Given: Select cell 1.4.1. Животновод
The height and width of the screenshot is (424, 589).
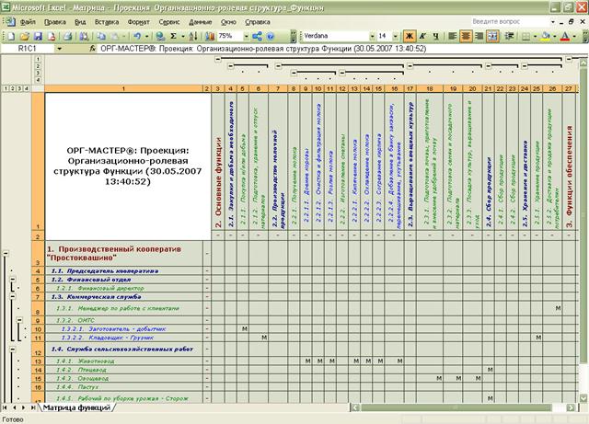Looking at the screenshot, I should coord(123,361).
